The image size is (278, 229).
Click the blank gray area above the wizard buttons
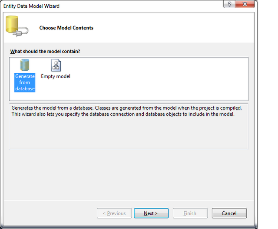(x=129, y=175)
